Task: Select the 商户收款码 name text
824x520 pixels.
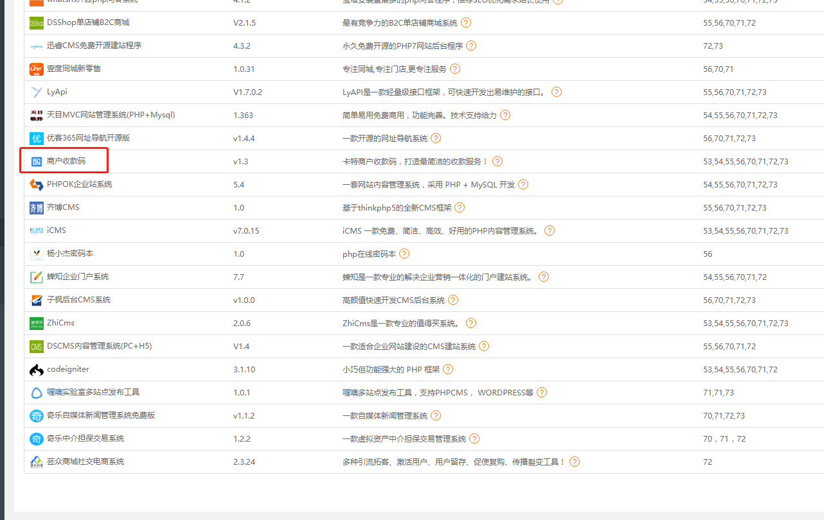Action: pyautogui.click(x=66, y=161)
